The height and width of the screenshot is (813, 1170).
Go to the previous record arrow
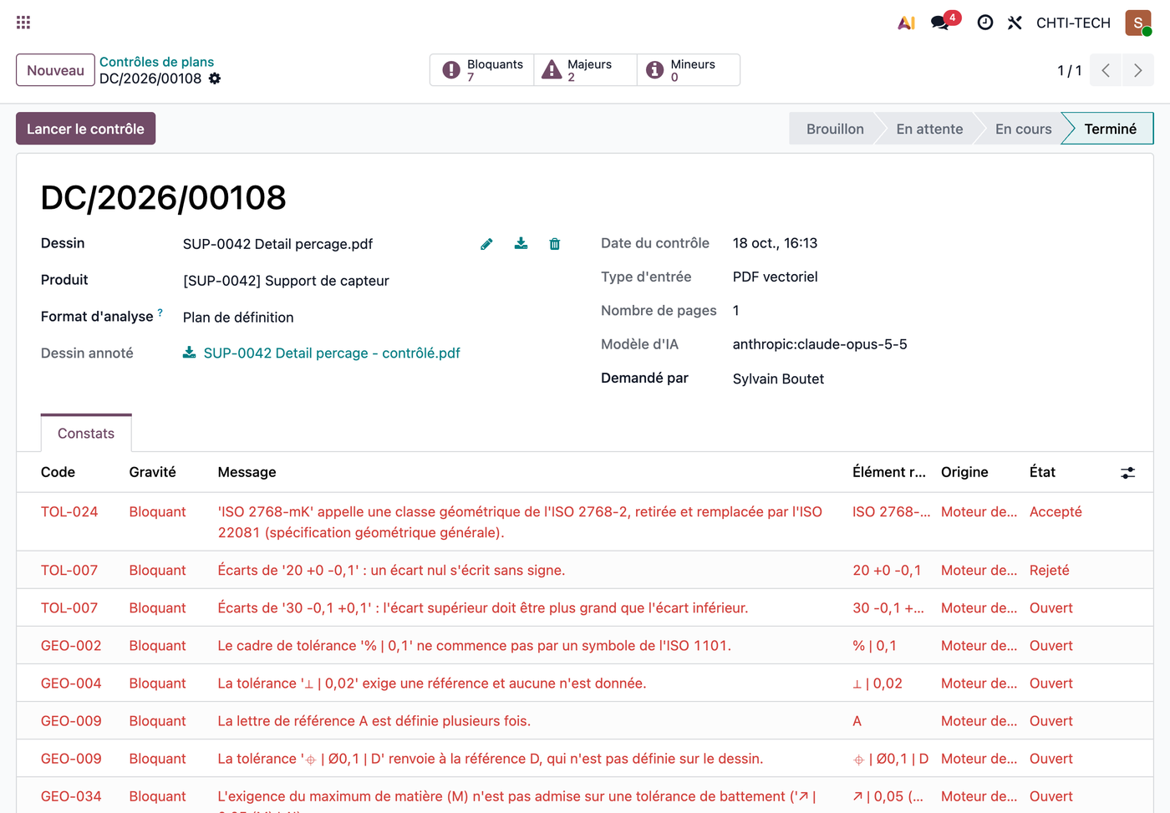click(1106, 70)
